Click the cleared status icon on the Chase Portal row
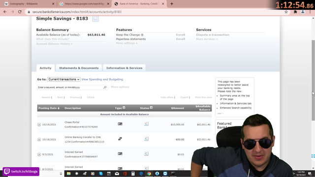 [x=146, y=124]
